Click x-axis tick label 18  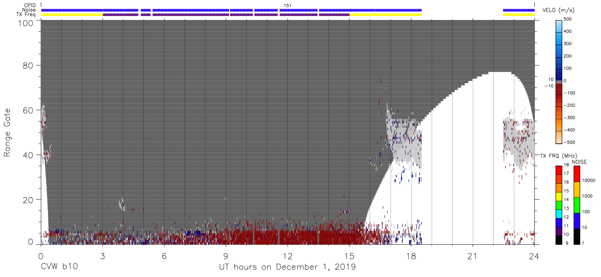point(411,256)
